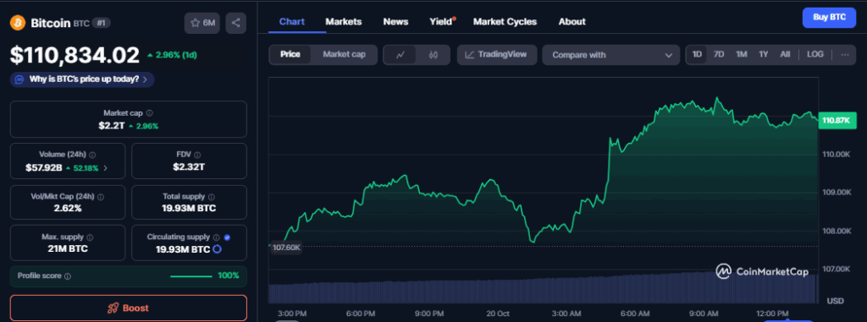Expand Volume (24h) details chevron

pos(106,168)
